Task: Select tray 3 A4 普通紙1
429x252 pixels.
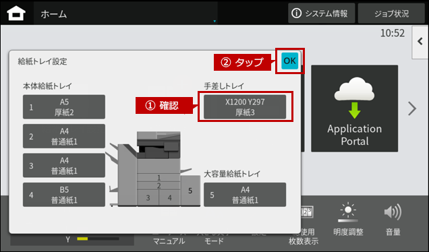Action: click(x=64, y=165)
